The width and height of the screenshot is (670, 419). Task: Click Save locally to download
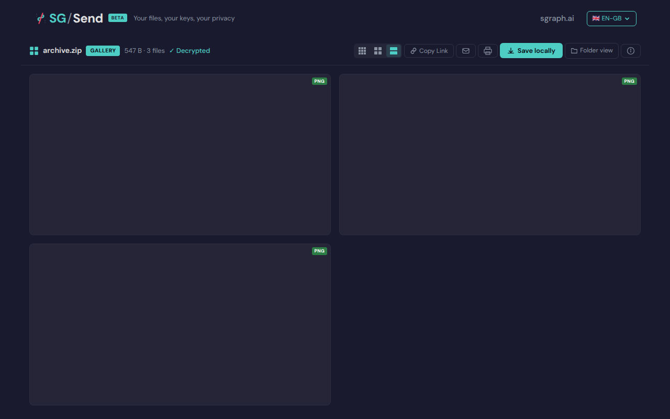point(531,51)
